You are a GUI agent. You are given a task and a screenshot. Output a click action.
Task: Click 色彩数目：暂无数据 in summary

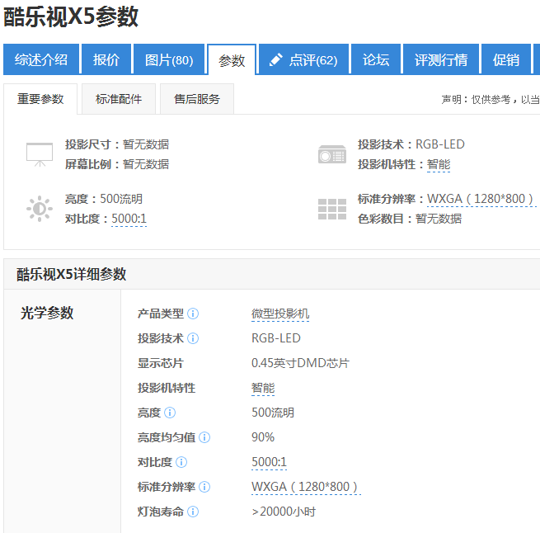[410, 219]
